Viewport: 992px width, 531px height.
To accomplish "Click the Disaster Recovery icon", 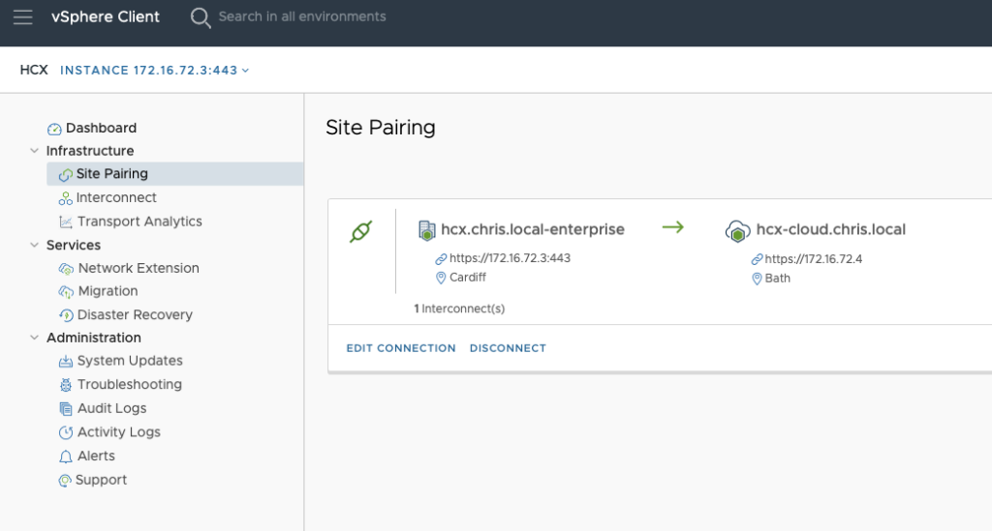I will (x=66, y=315).
